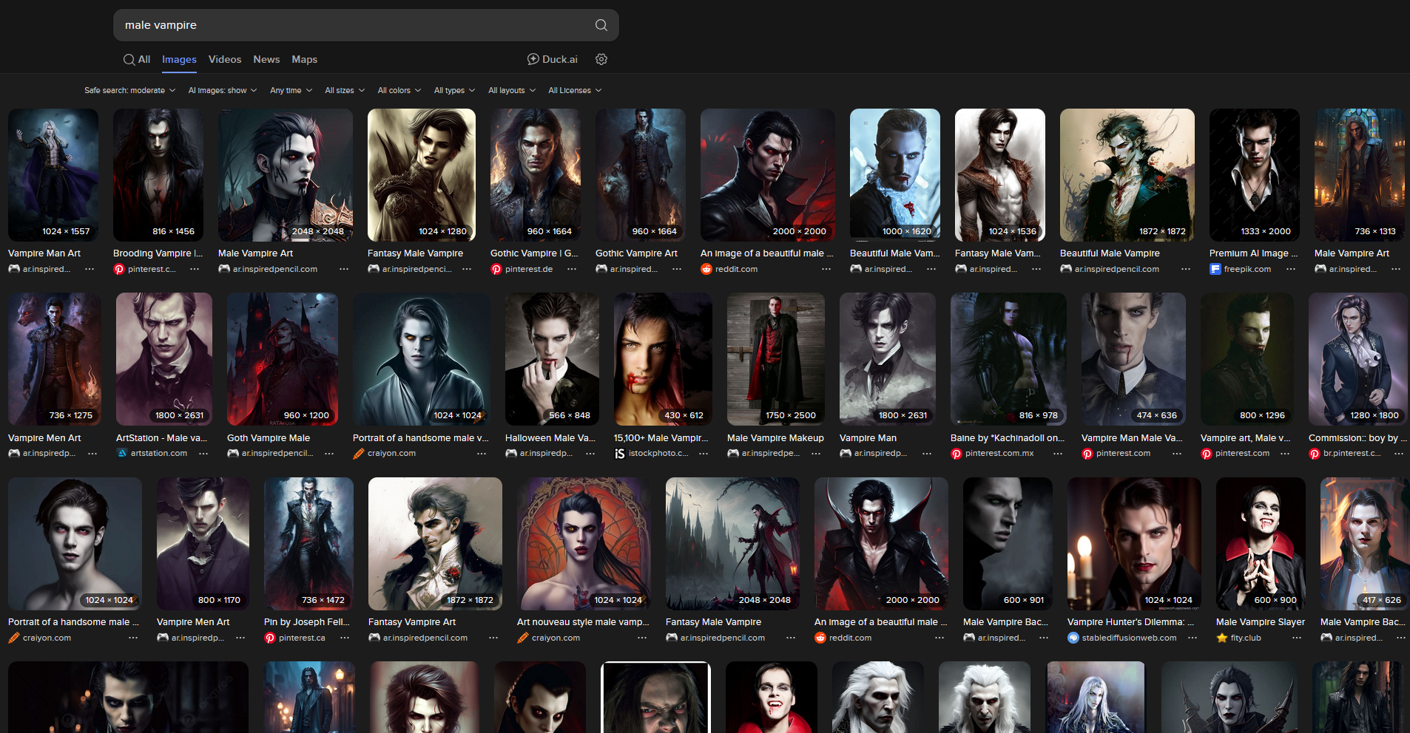Open three-dot menu for Halloween Male Va... result

pyautogui.click(x=590, y=453)
